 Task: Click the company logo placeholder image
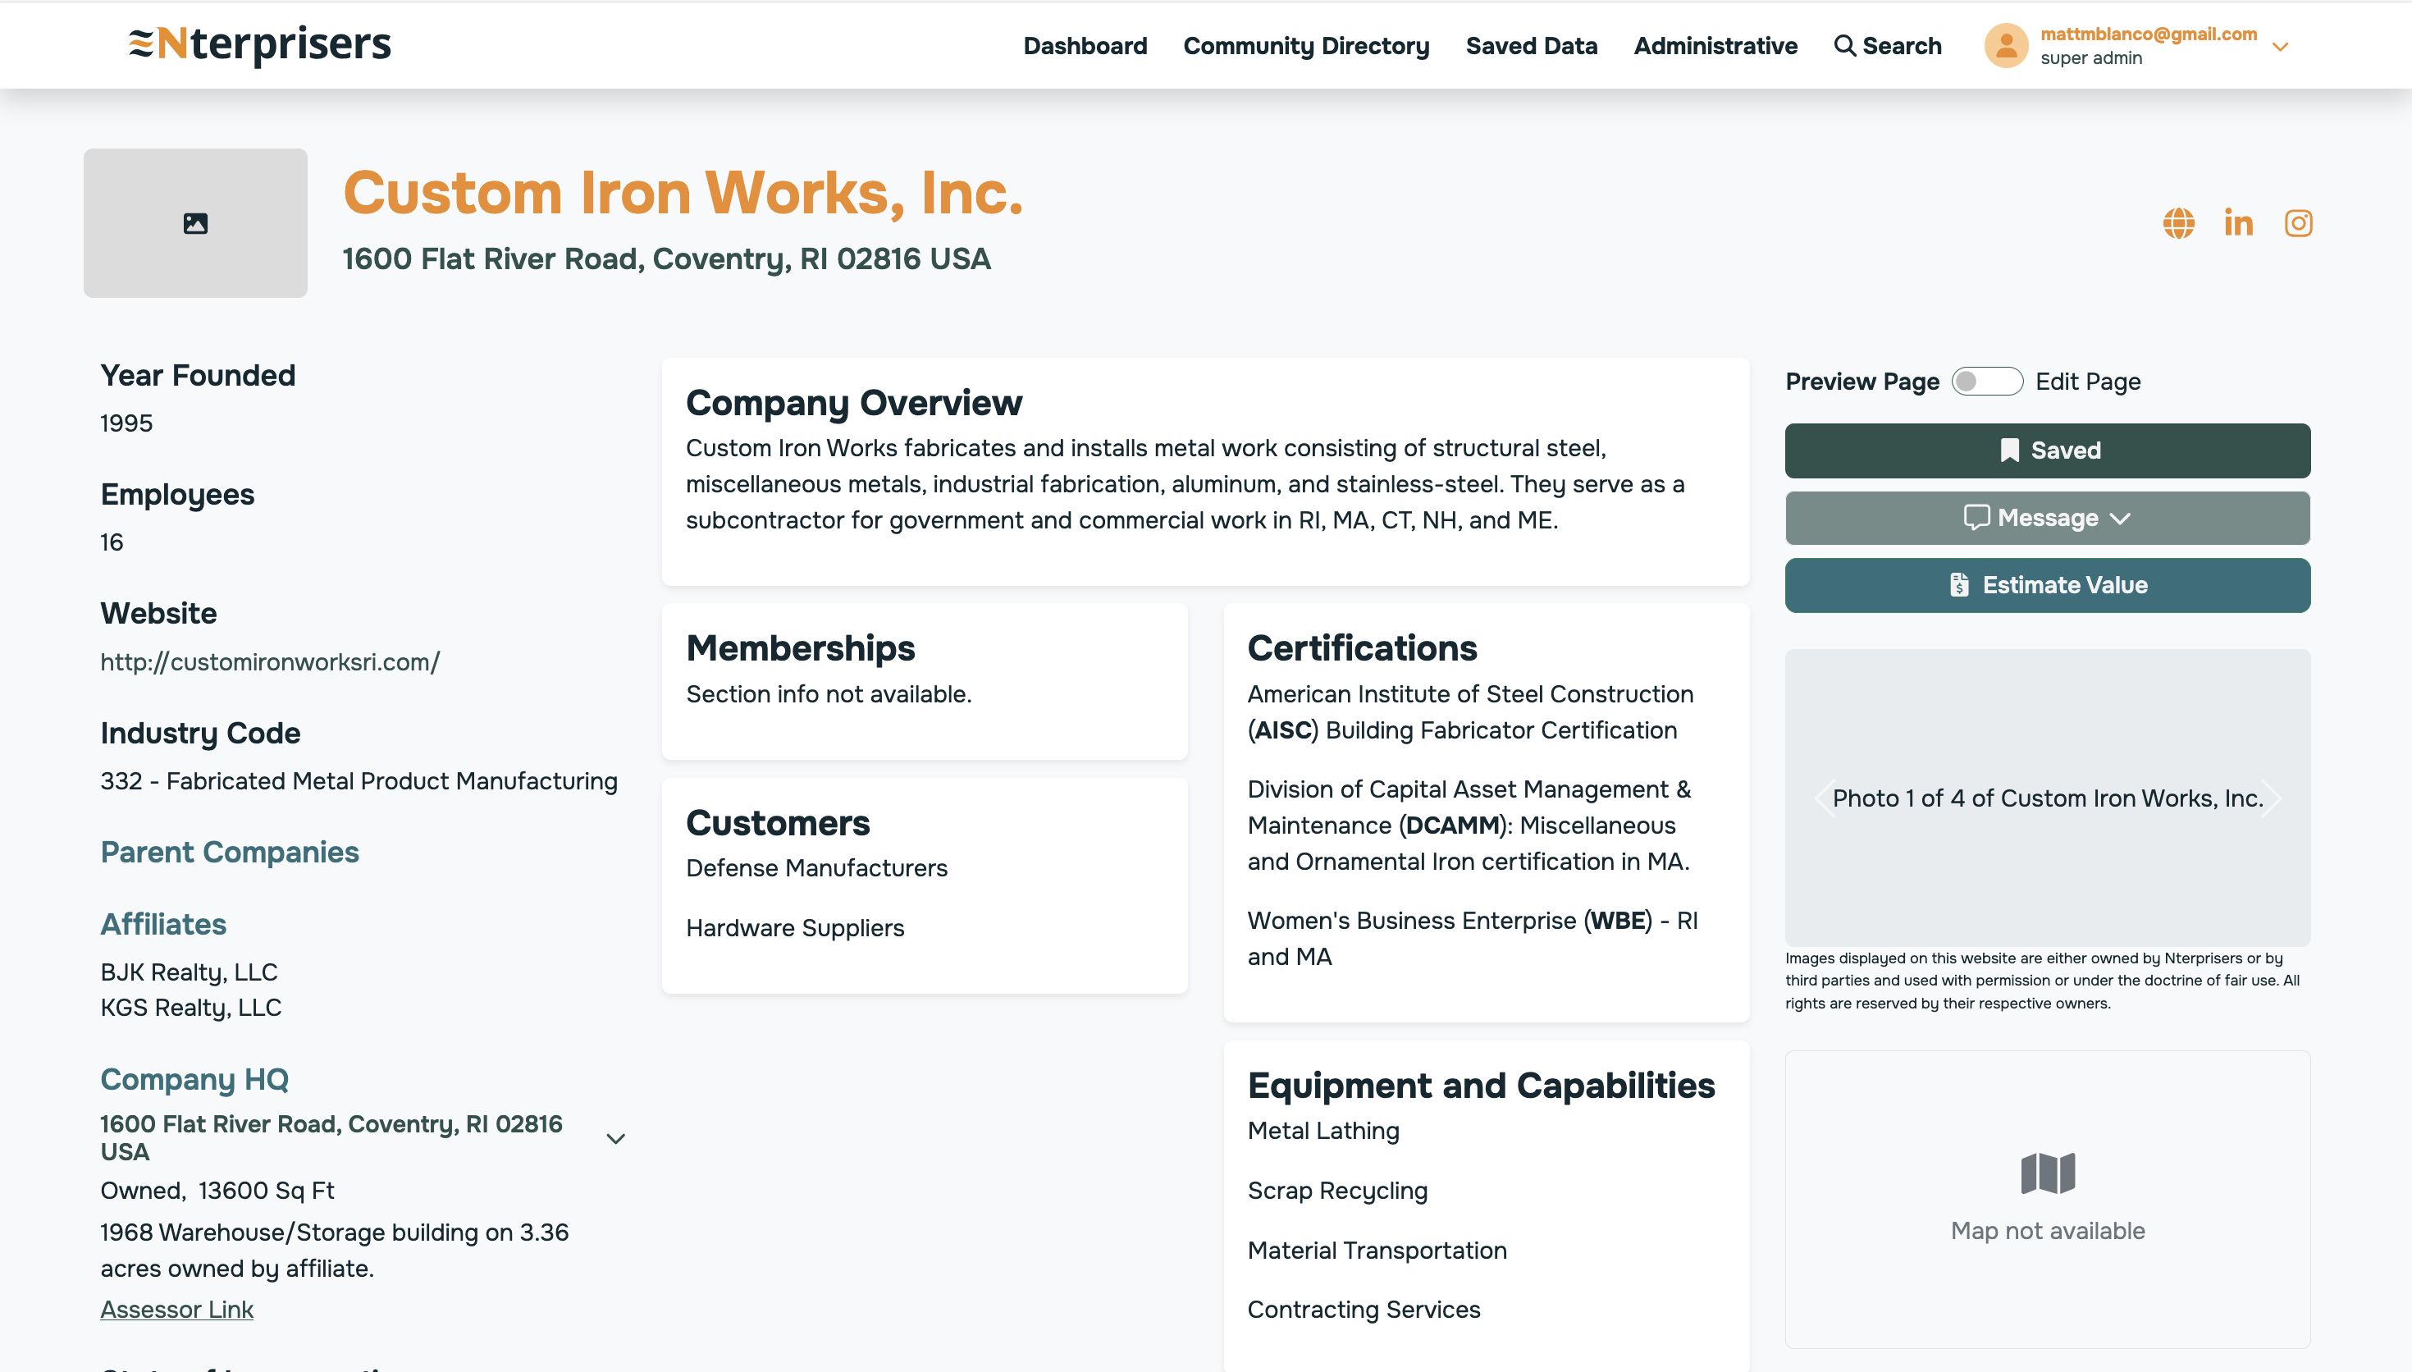click(195, 223)
